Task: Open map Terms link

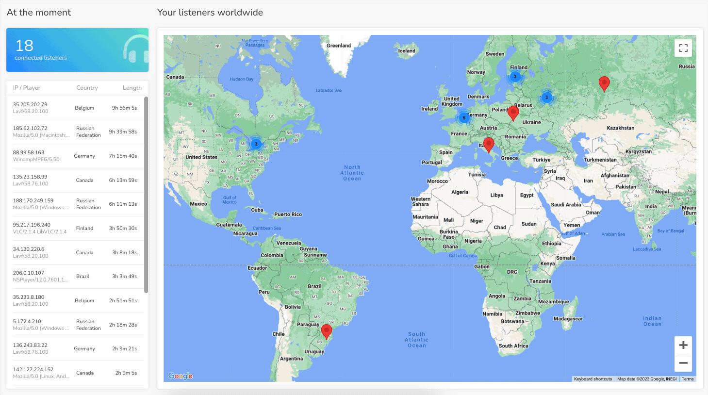Action: [x=688, y=379]
